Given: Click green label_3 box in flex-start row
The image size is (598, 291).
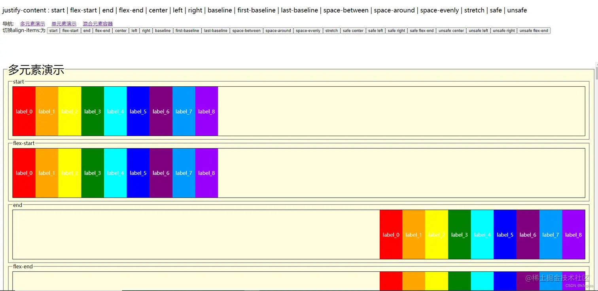Looking at the screenshot, I should pos(93,173).
